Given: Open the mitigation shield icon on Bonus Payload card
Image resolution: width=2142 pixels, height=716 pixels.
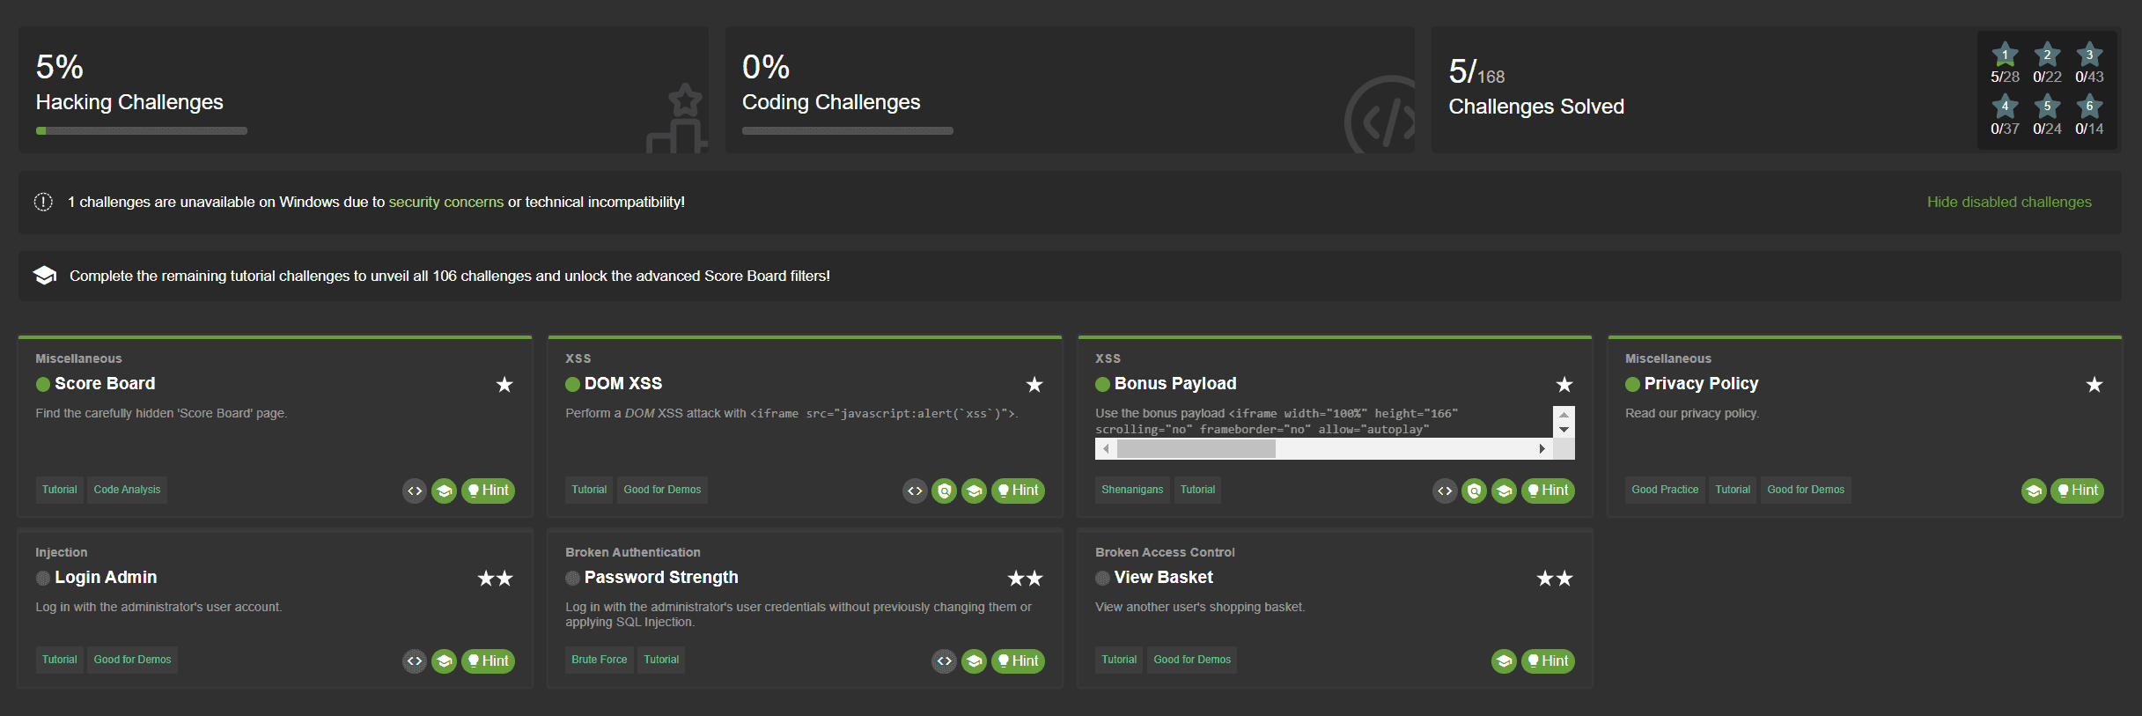Looking at the screenshot, I should tap(1475, 491).
